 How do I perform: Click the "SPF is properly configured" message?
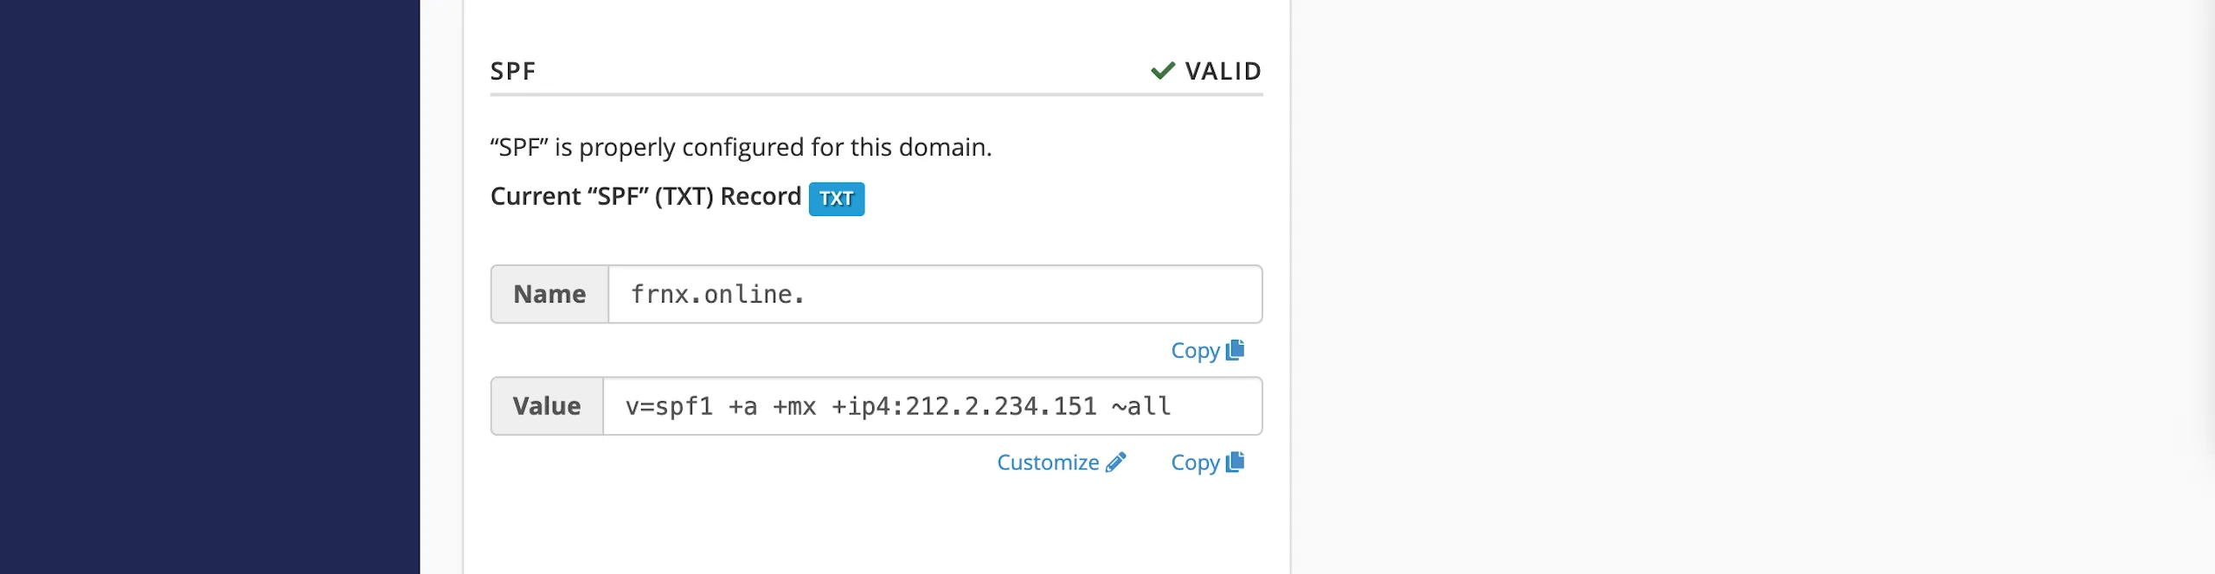(741, 147)
